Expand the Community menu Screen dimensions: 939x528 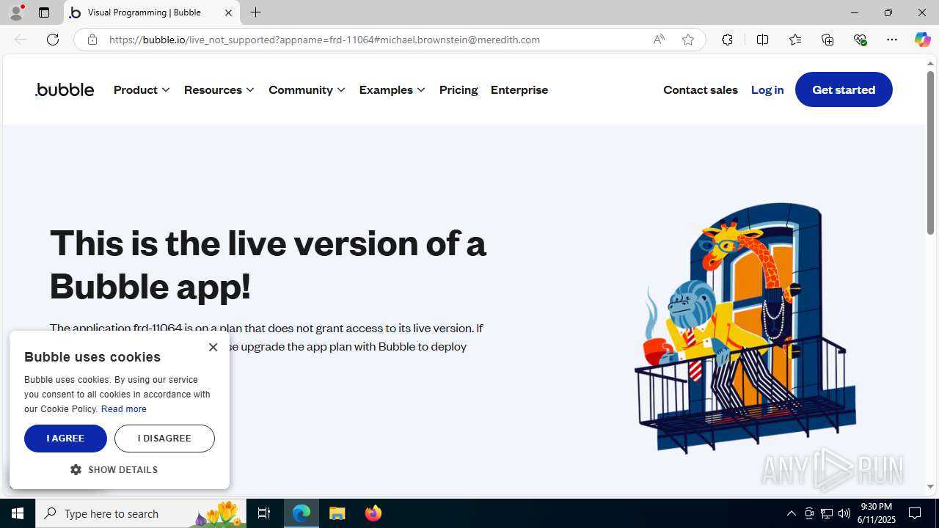307,89
